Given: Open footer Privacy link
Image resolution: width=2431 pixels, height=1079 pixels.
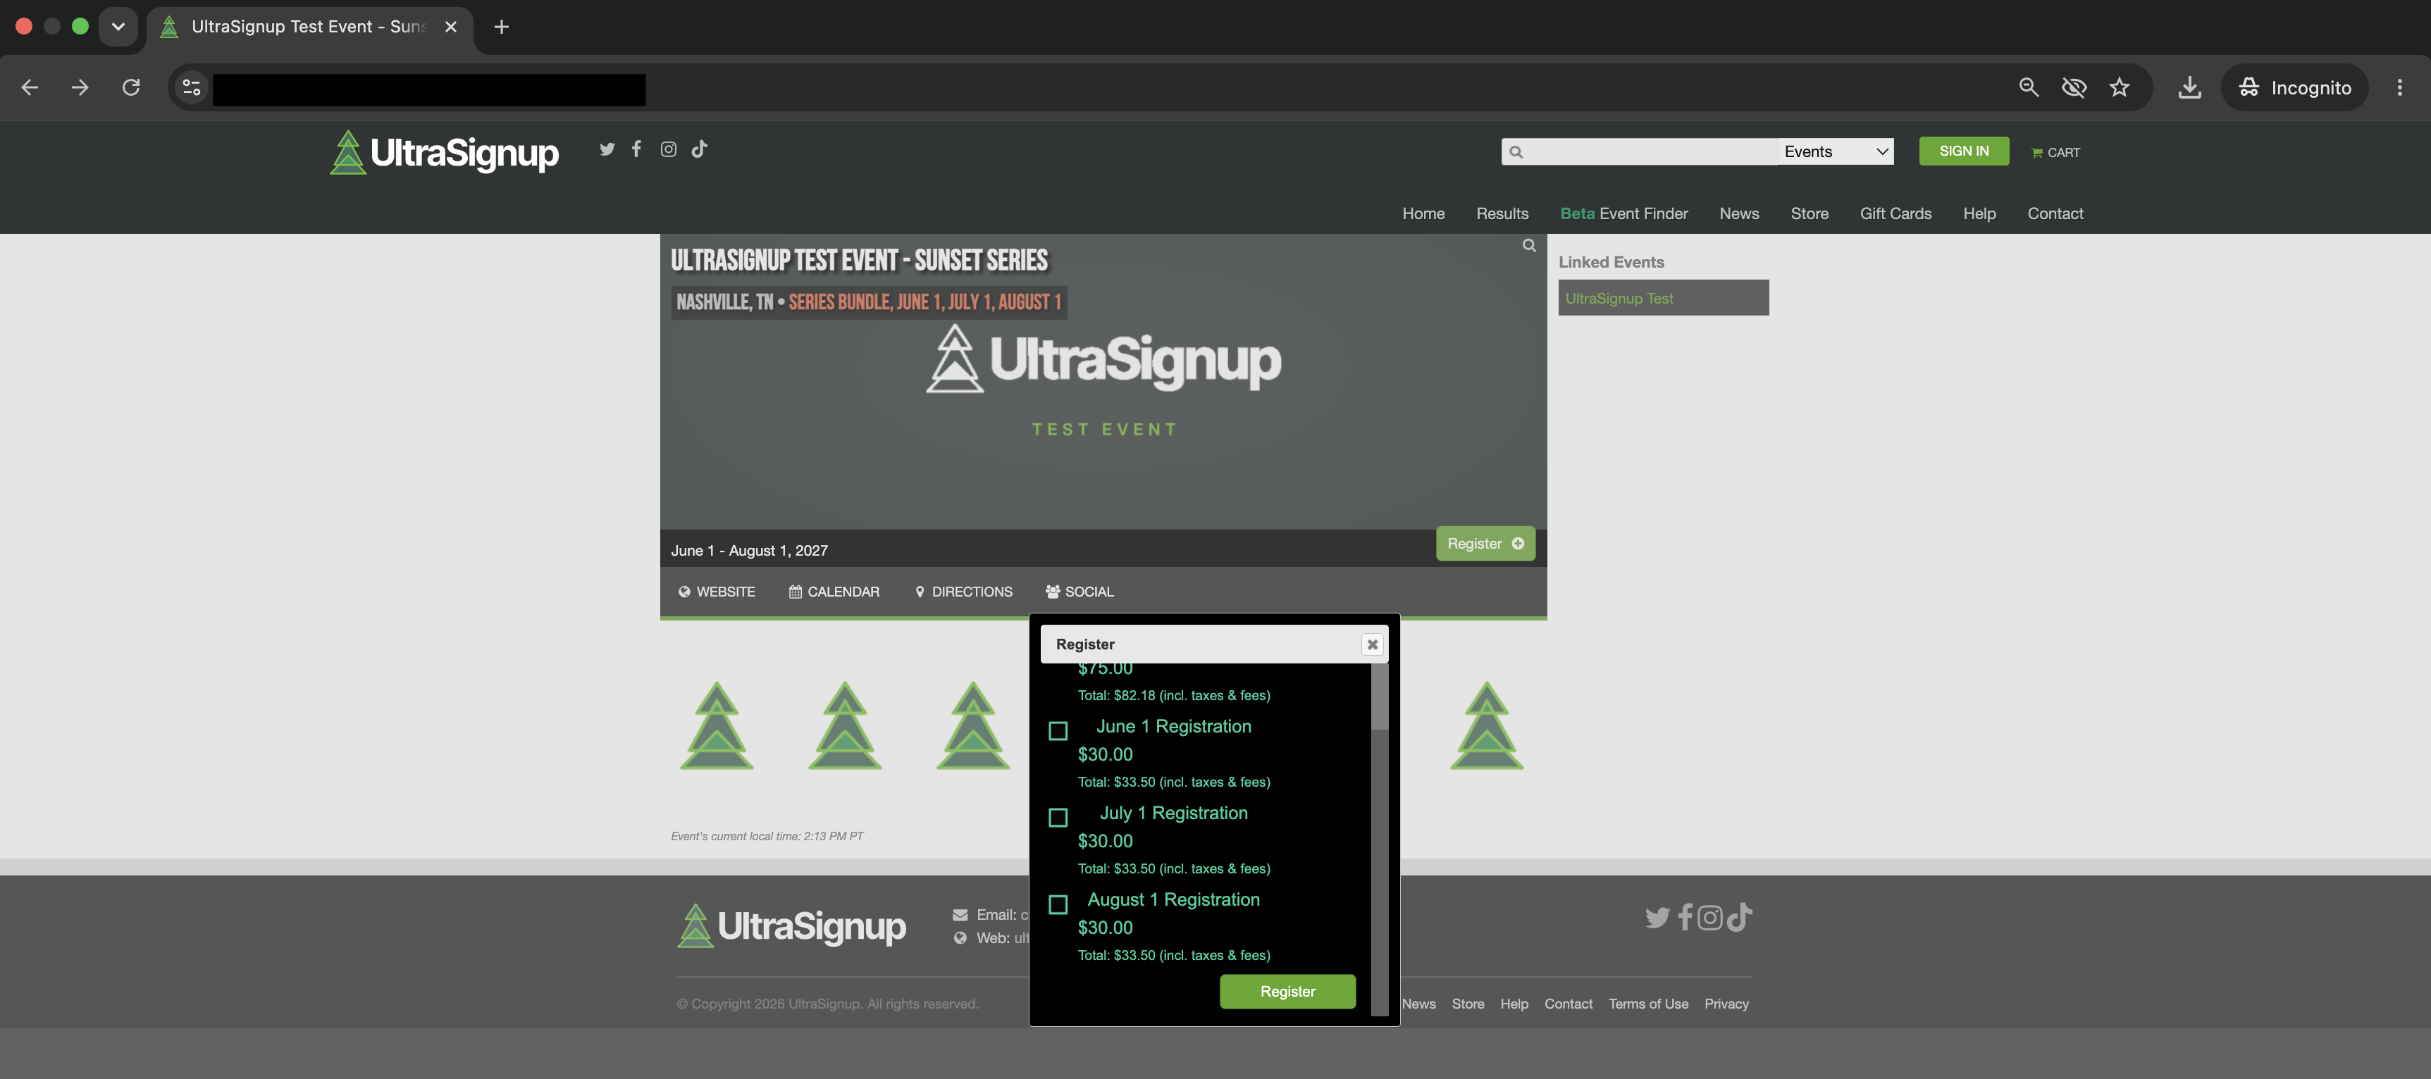Looking at the screenshot, I should click(1726, 1004).
